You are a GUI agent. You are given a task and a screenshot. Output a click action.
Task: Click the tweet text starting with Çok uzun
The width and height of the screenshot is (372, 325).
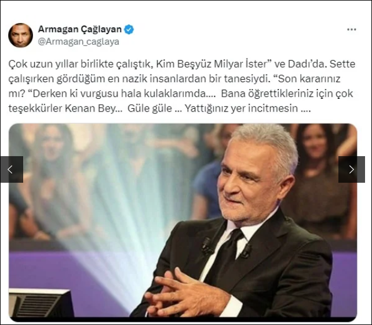click(x=182, y=86)
